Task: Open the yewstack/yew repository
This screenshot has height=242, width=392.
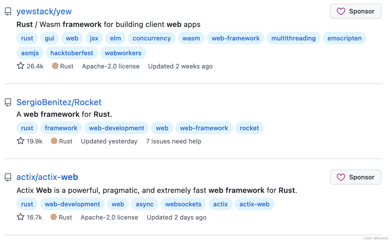Action: coord(44,11)
